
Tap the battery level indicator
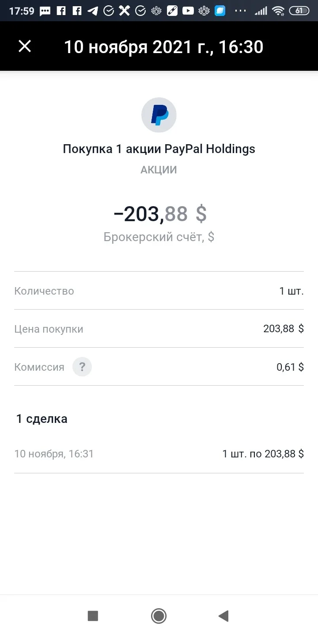(299, 11)
